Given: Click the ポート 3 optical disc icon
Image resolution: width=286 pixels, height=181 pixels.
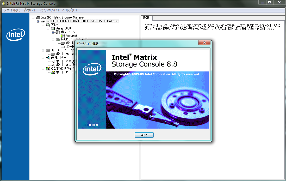Looking at the screenshot, I should click(53, 72).
